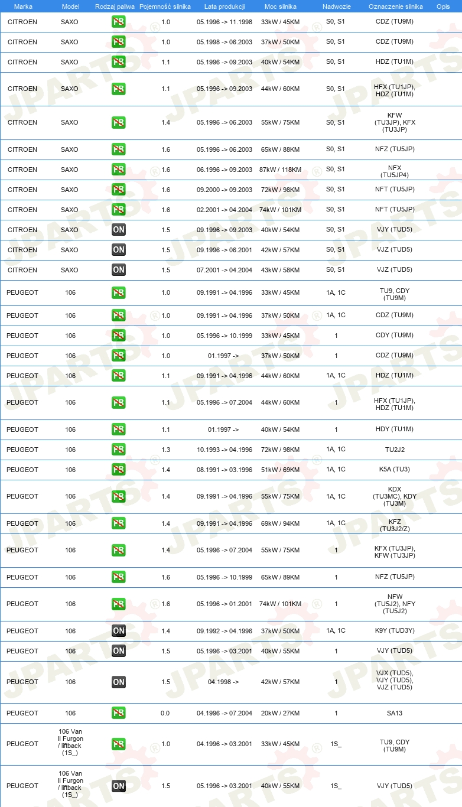Select the date range 05.1996 -> 01.2001
The height and width of the screenshot is (807, 462).
pyautogui.click(x=225, y=604)
